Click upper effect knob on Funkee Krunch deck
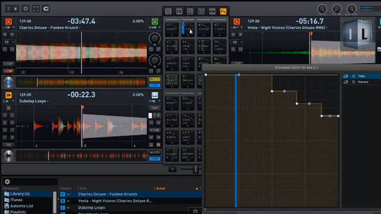Screen dimensions: 381x214 155,38
